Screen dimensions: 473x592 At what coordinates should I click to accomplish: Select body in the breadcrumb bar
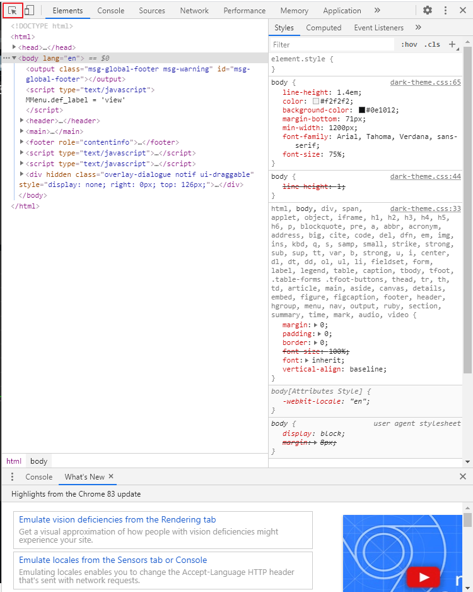38,461
